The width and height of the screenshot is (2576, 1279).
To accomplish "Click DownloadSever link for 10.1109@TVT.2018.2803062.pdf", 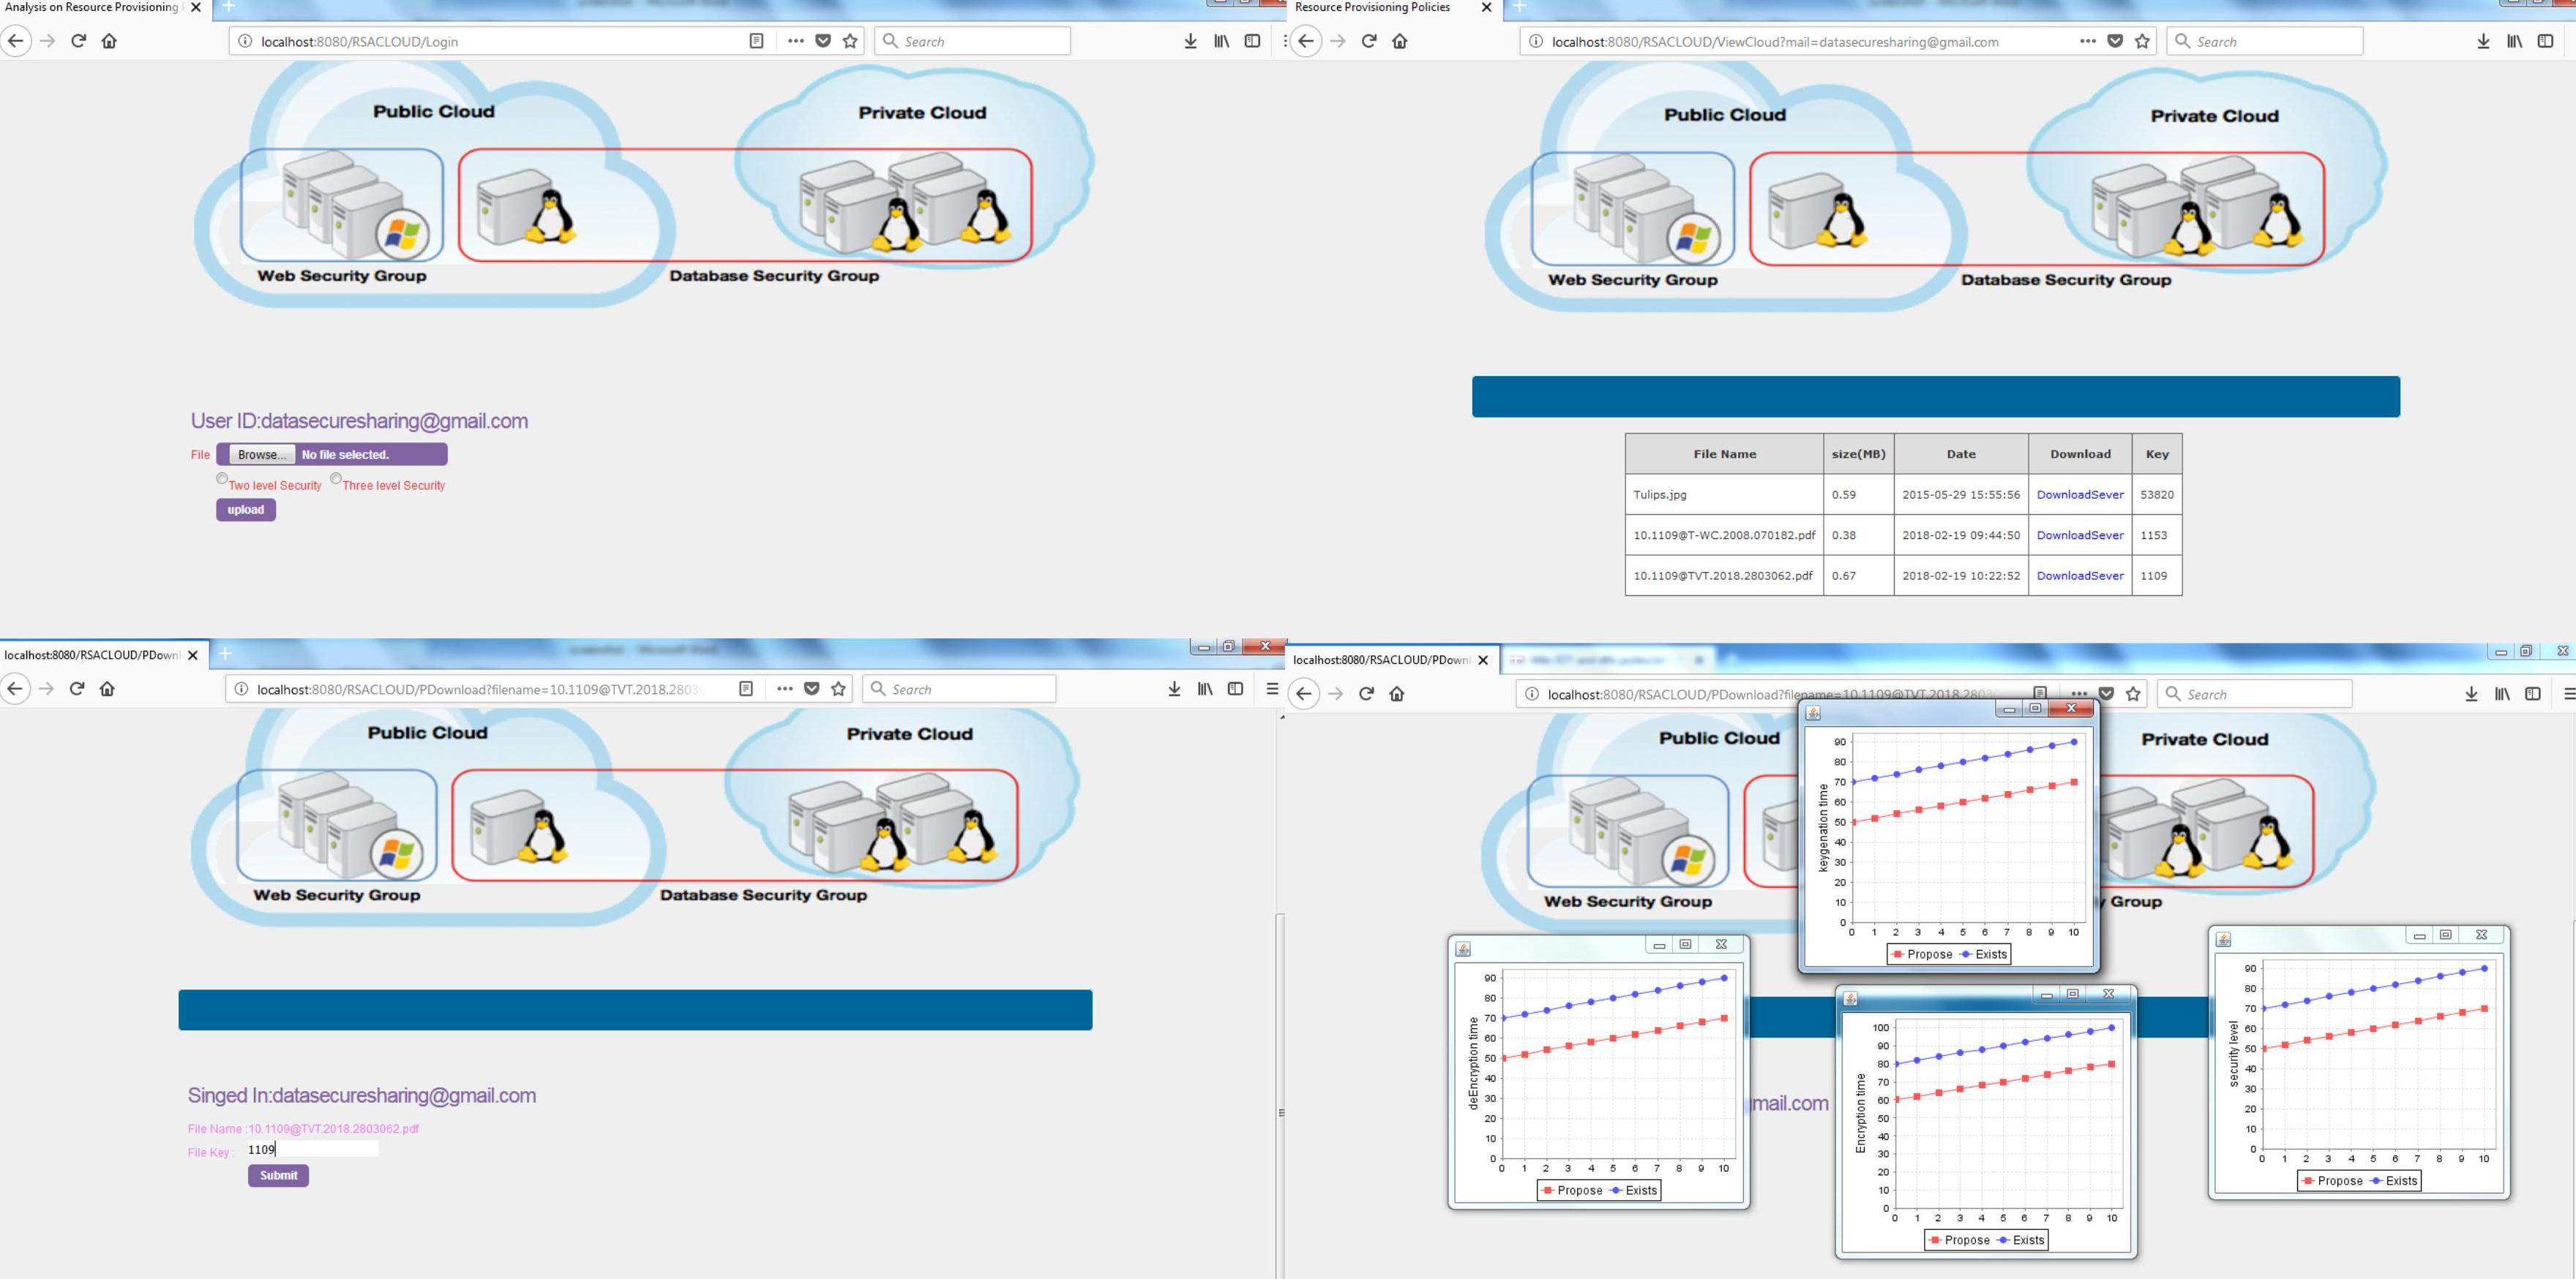I will point(2079,576).
